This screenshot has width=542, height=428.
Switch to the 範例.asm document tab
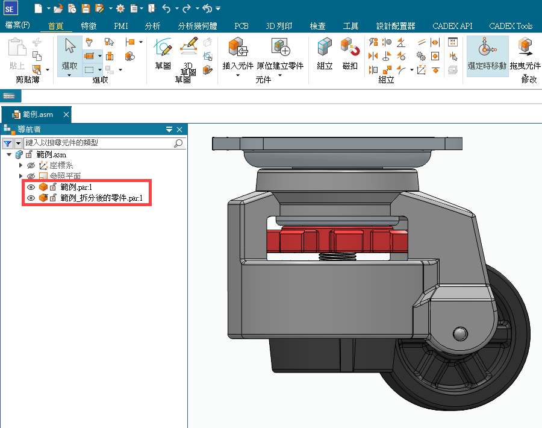coord(37,115)
